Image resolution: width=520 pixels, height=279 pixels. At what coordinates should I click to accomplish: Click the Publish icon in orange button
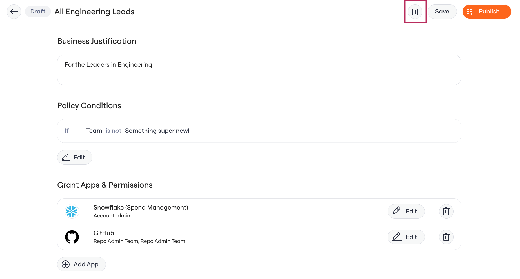[x=471, y=12]
